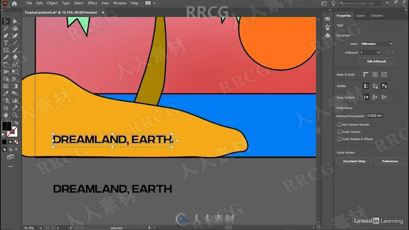The image size is (409, 230).
Task: Toggle Show Guides button
Action: coord(366,86)
